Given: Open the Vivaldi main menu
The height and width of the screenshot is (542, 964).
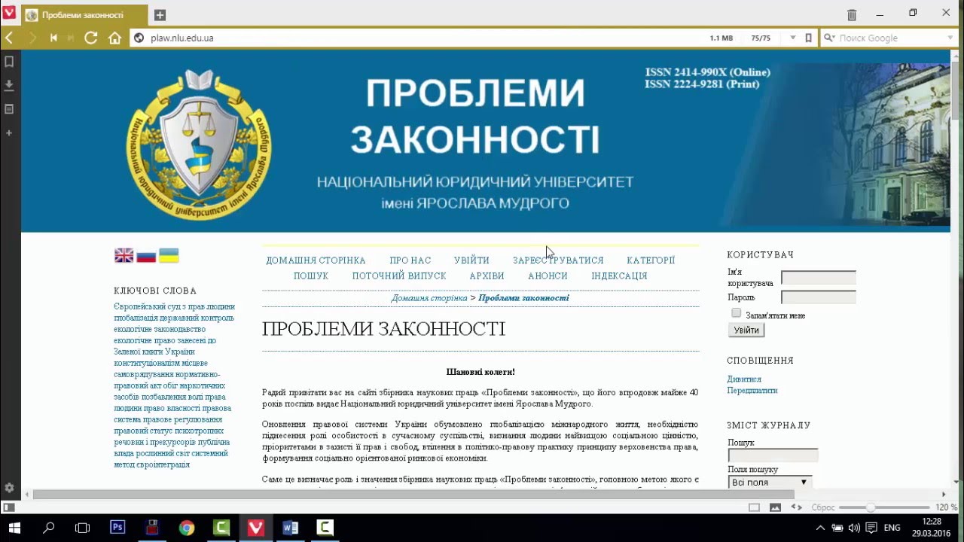Looking at the screenshot, I should point(9,13).
